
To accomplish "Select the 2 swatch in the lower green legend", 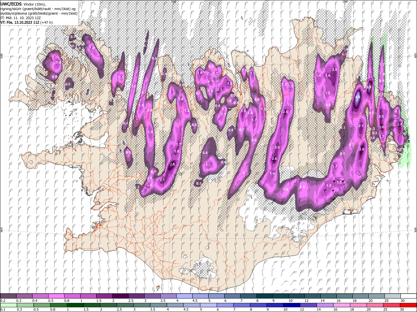I will (108, 305).
